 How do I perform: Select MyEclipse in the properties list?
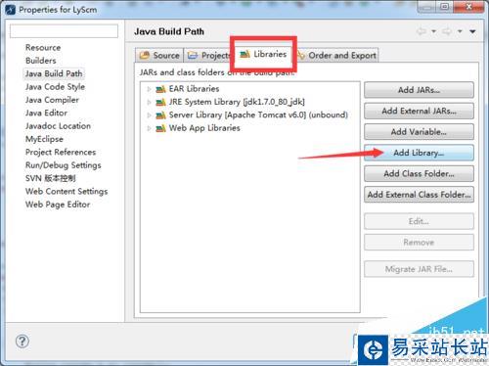[x=44, y=139]
